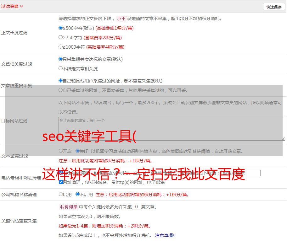Select 自己和其他用户采集过的网址 radio
This screenshot has width=287, height=241.
click(x=60, y=81)
